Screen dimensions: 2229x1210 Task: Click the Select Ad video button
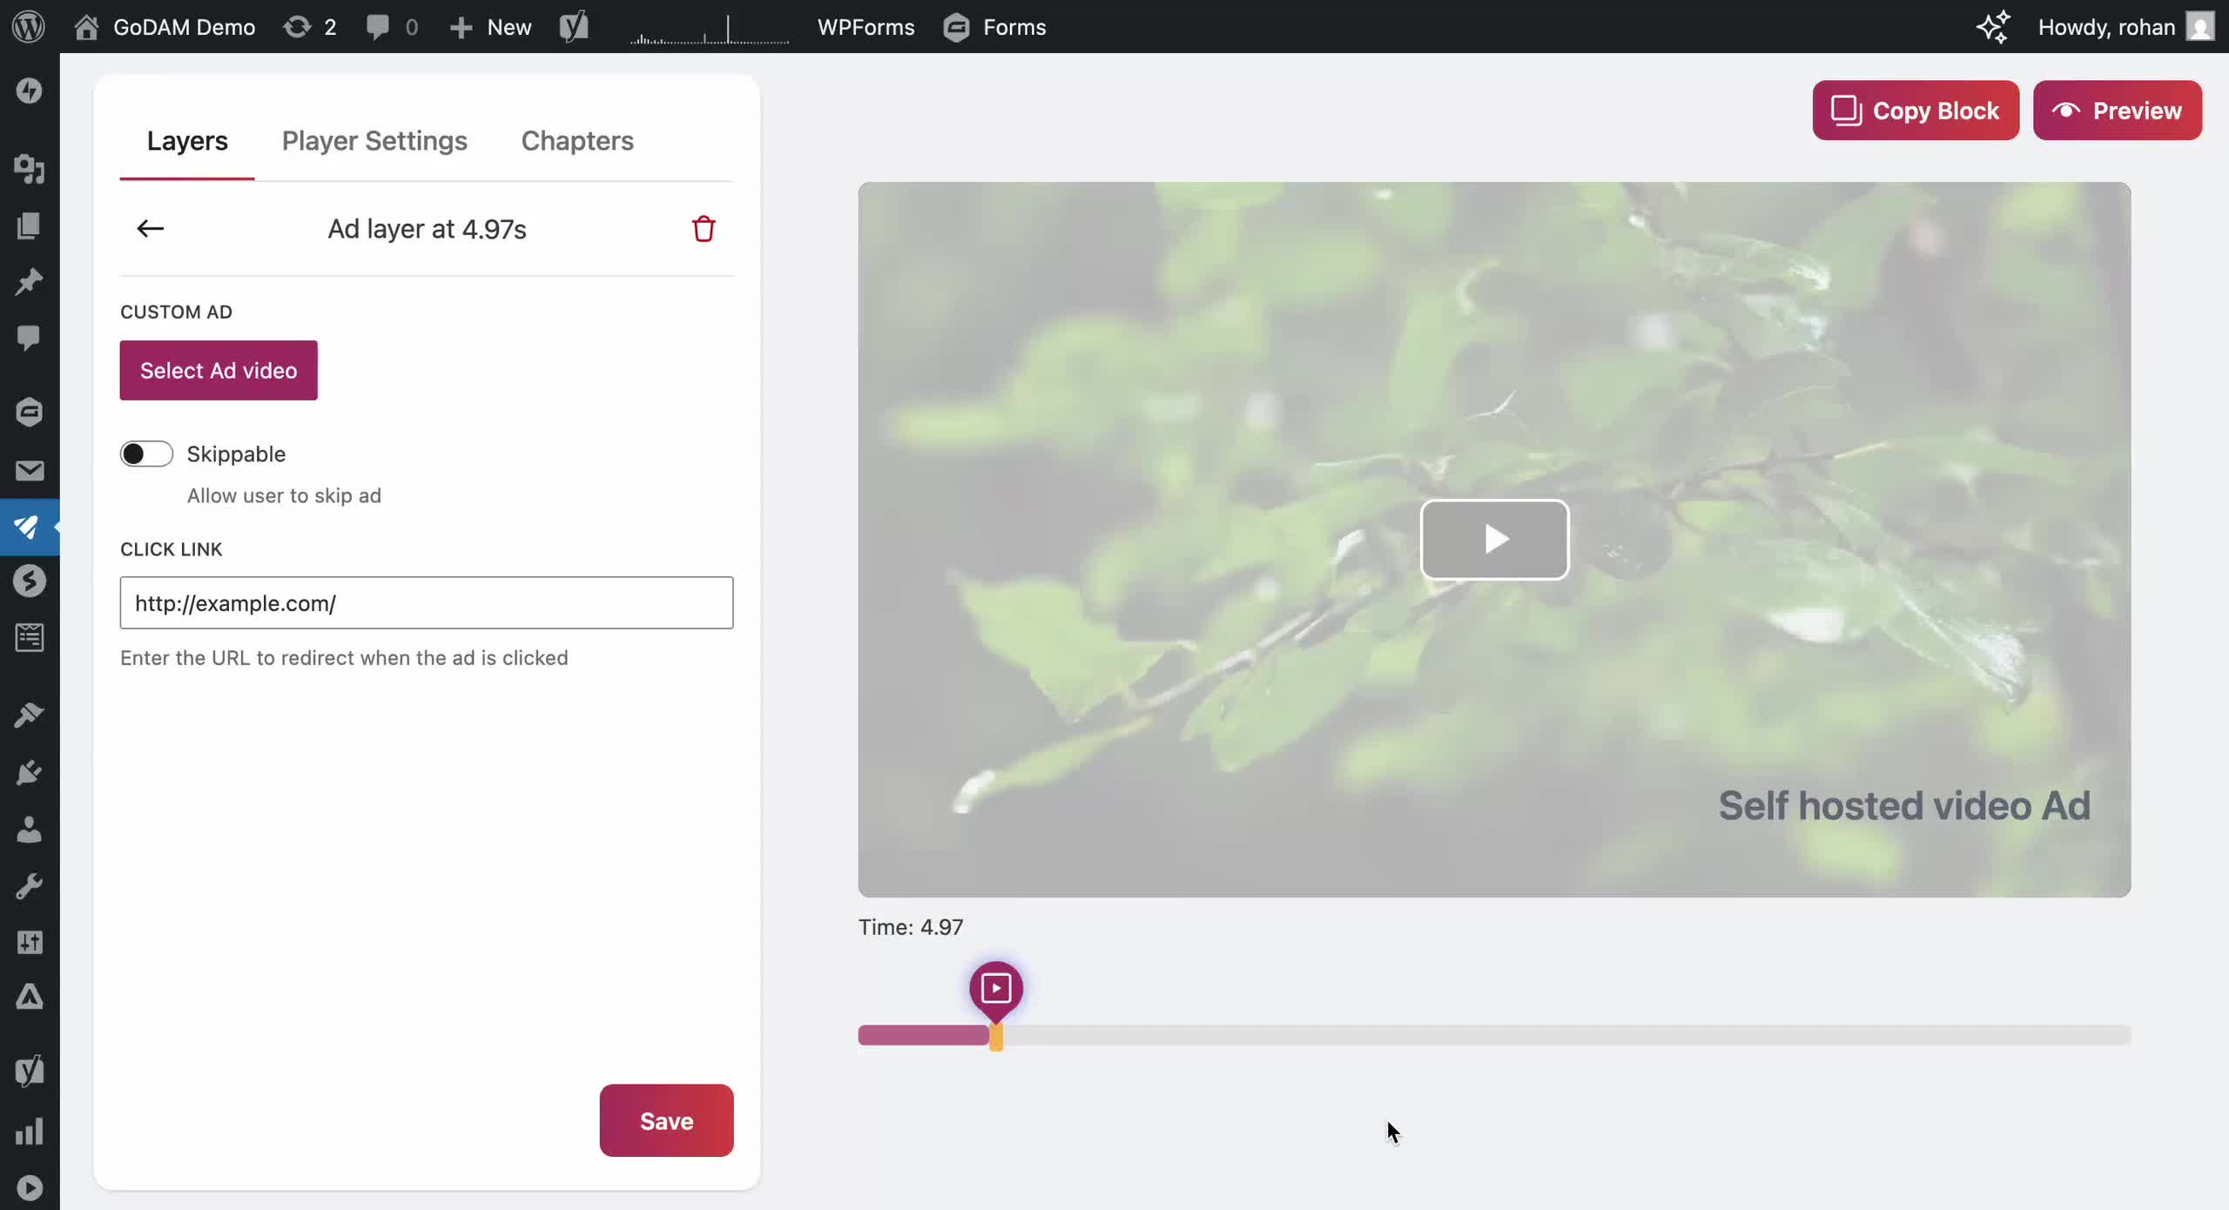[x=218, y=370]
